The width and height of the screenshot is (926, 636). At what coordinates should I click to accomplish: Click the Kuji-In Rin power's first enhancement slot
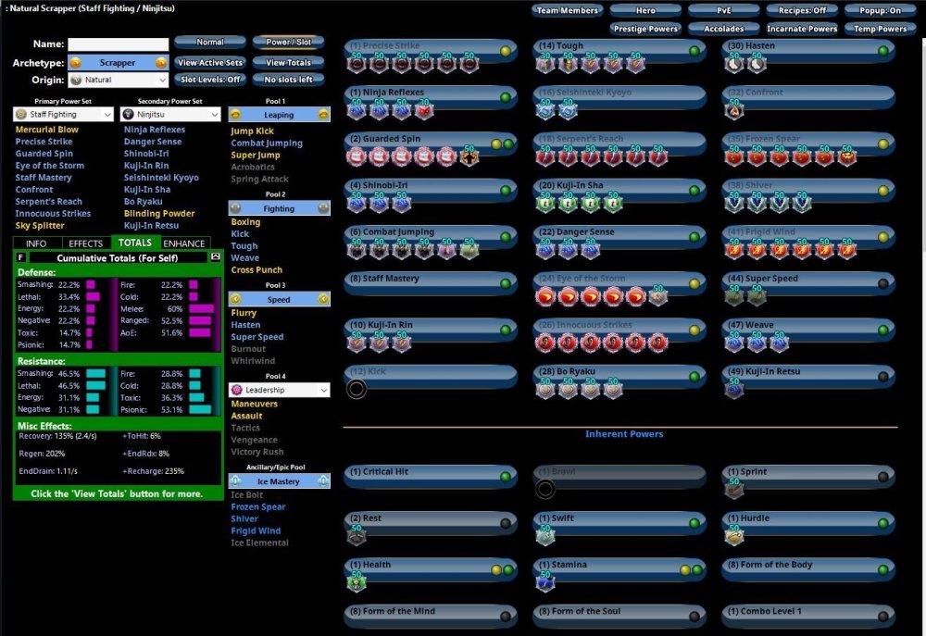[357, 343]
